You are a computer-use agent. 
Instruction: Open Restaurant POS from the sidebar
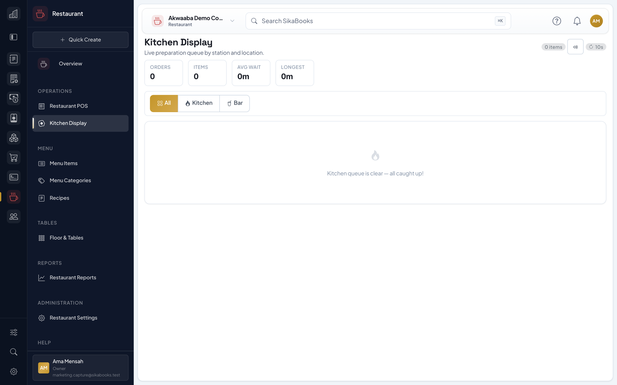[x=81, y=106]
